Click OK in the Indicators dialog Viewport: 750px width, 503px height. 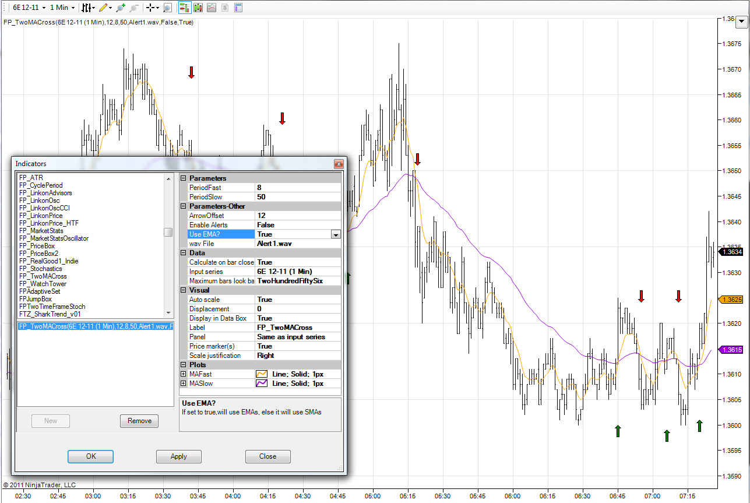point(91,456)
